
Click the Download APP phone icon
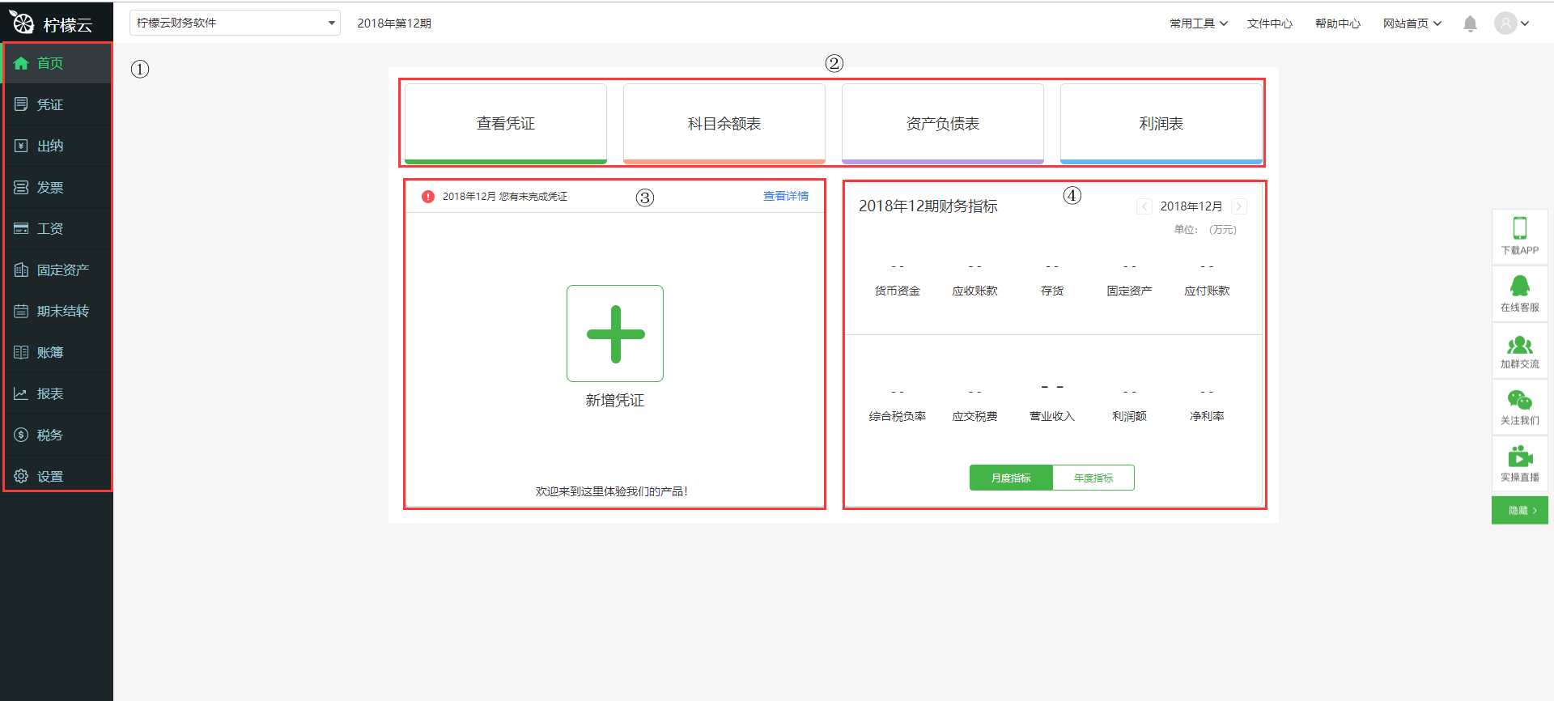[x=1519, y=228]
